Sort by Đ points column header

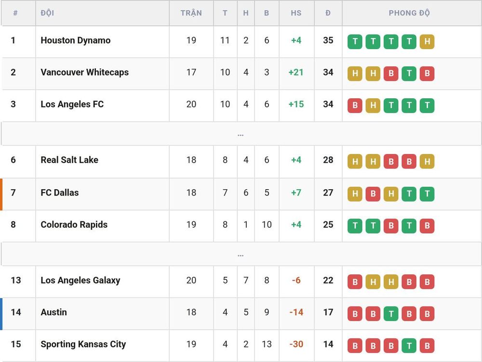328,13
